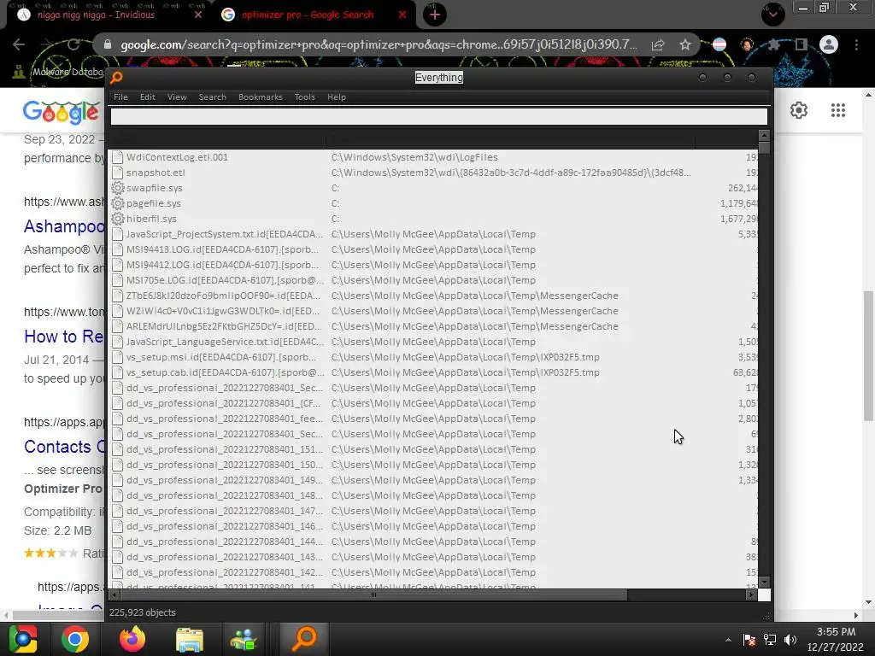This screenshot has height=656, width=875.
Task: Open the Tools menu in Everything
Action: click(x=305, y=97)
